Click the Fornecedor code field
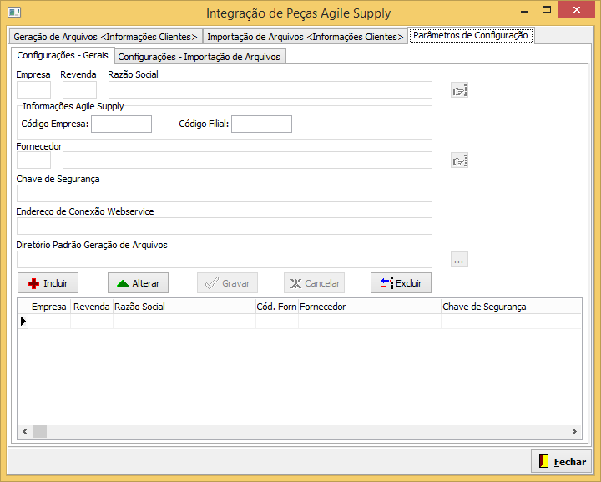601x482 pixels. click(33, 160)
